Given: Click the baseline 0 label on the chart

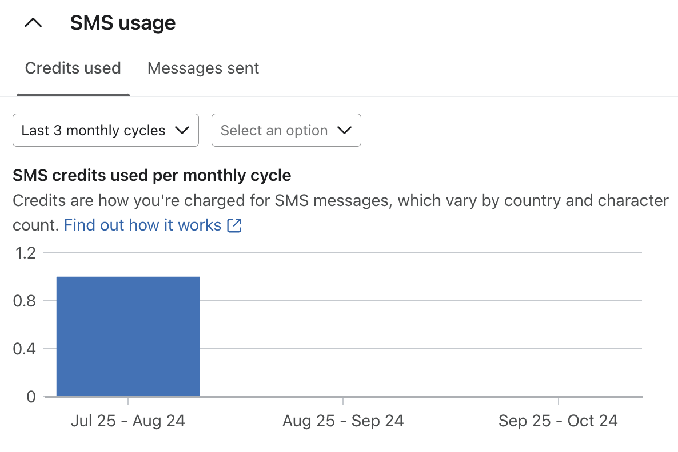Looking at the screenshot, I should point(31,397).
